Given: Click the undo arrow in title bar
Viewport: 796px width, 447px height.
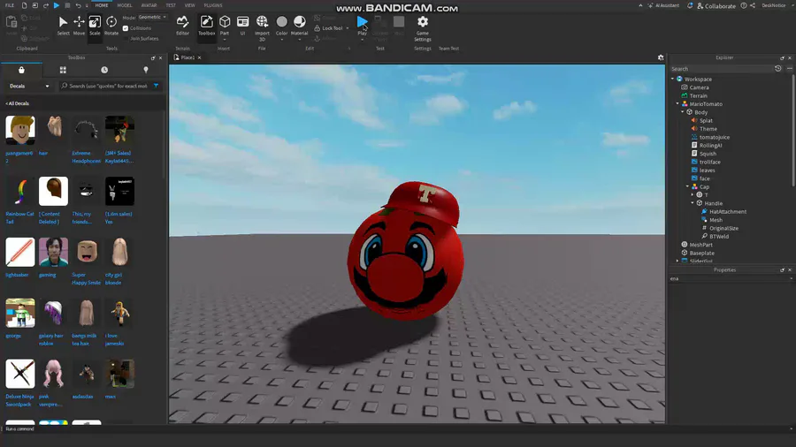Looking at the screenshot, I should click(x=78, y=5).
